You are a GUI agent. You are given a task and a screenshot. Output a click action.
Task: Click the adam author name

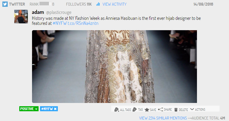point(38,12)
